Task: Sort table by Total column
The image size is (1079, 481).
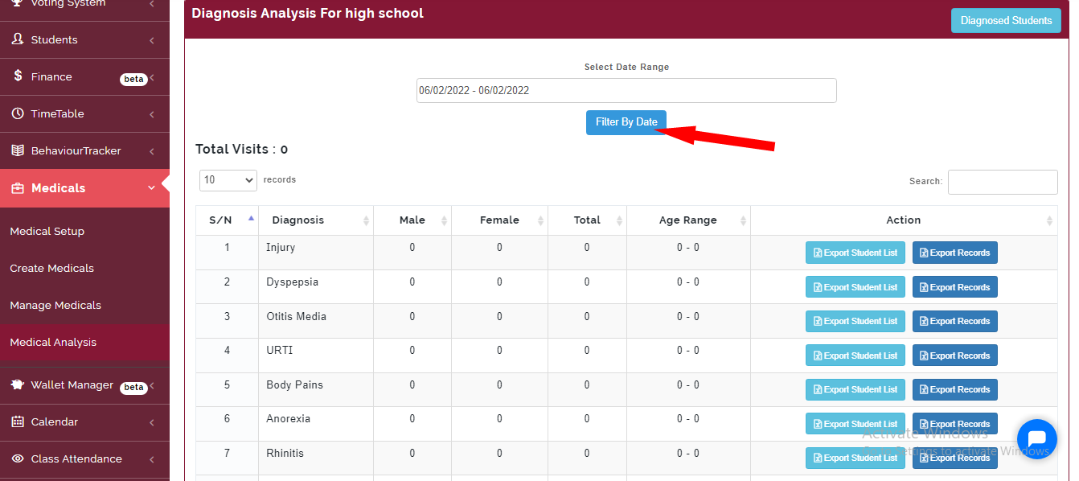Action: click(587, 220)
